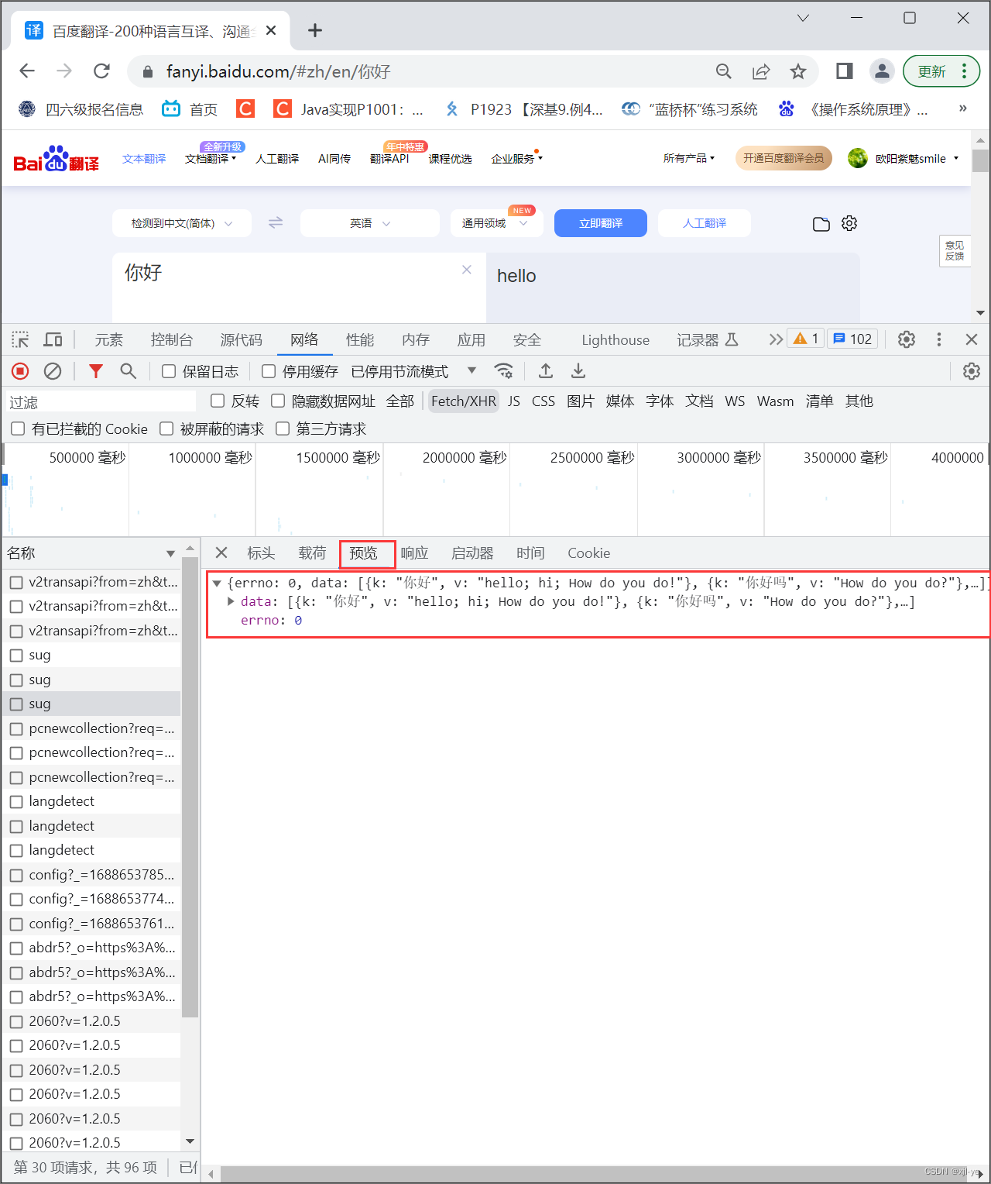Click 开通百度翻译会员 button
The image size is (991, 1184).
point(784,158)
